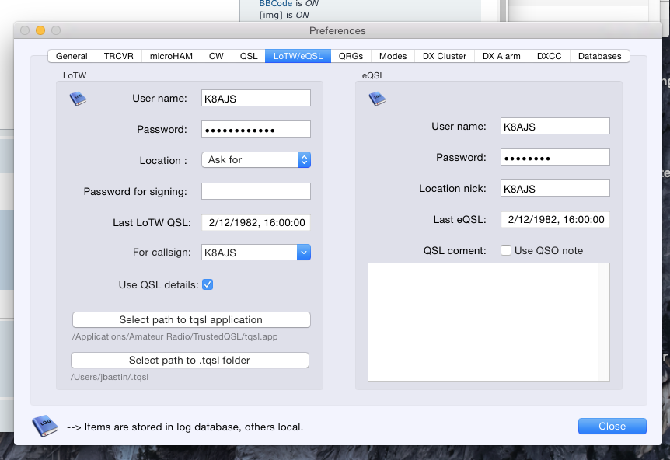The image size is (670, 460).
Task: Click the eQSL Location nick field
Action: coord(555,188)
